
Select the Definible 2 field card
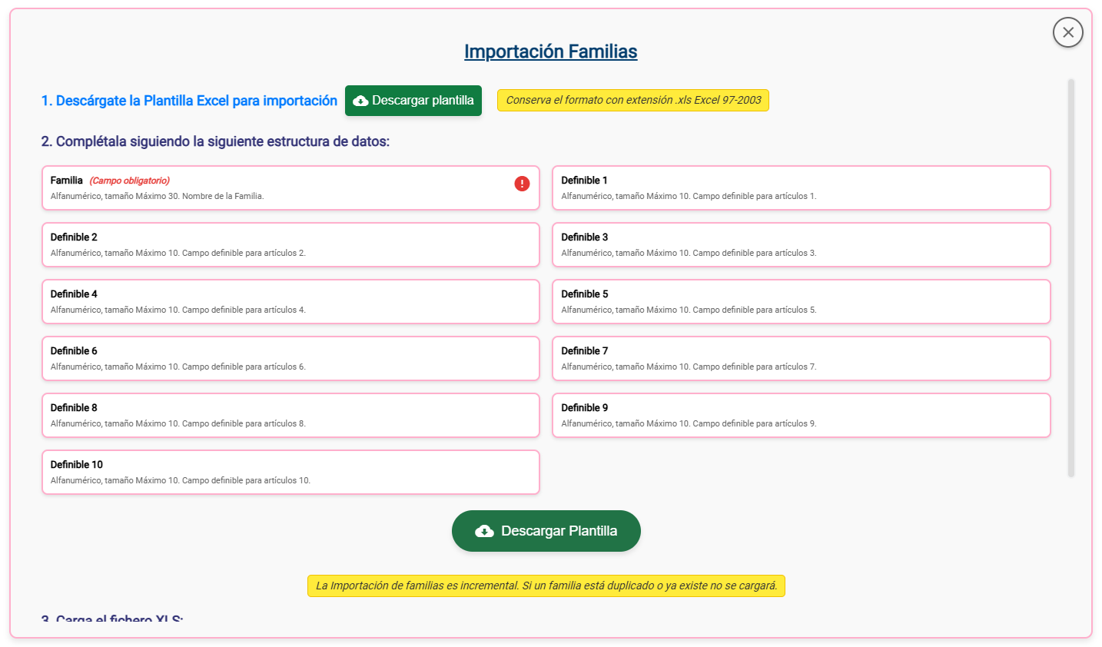pos(290,244)
